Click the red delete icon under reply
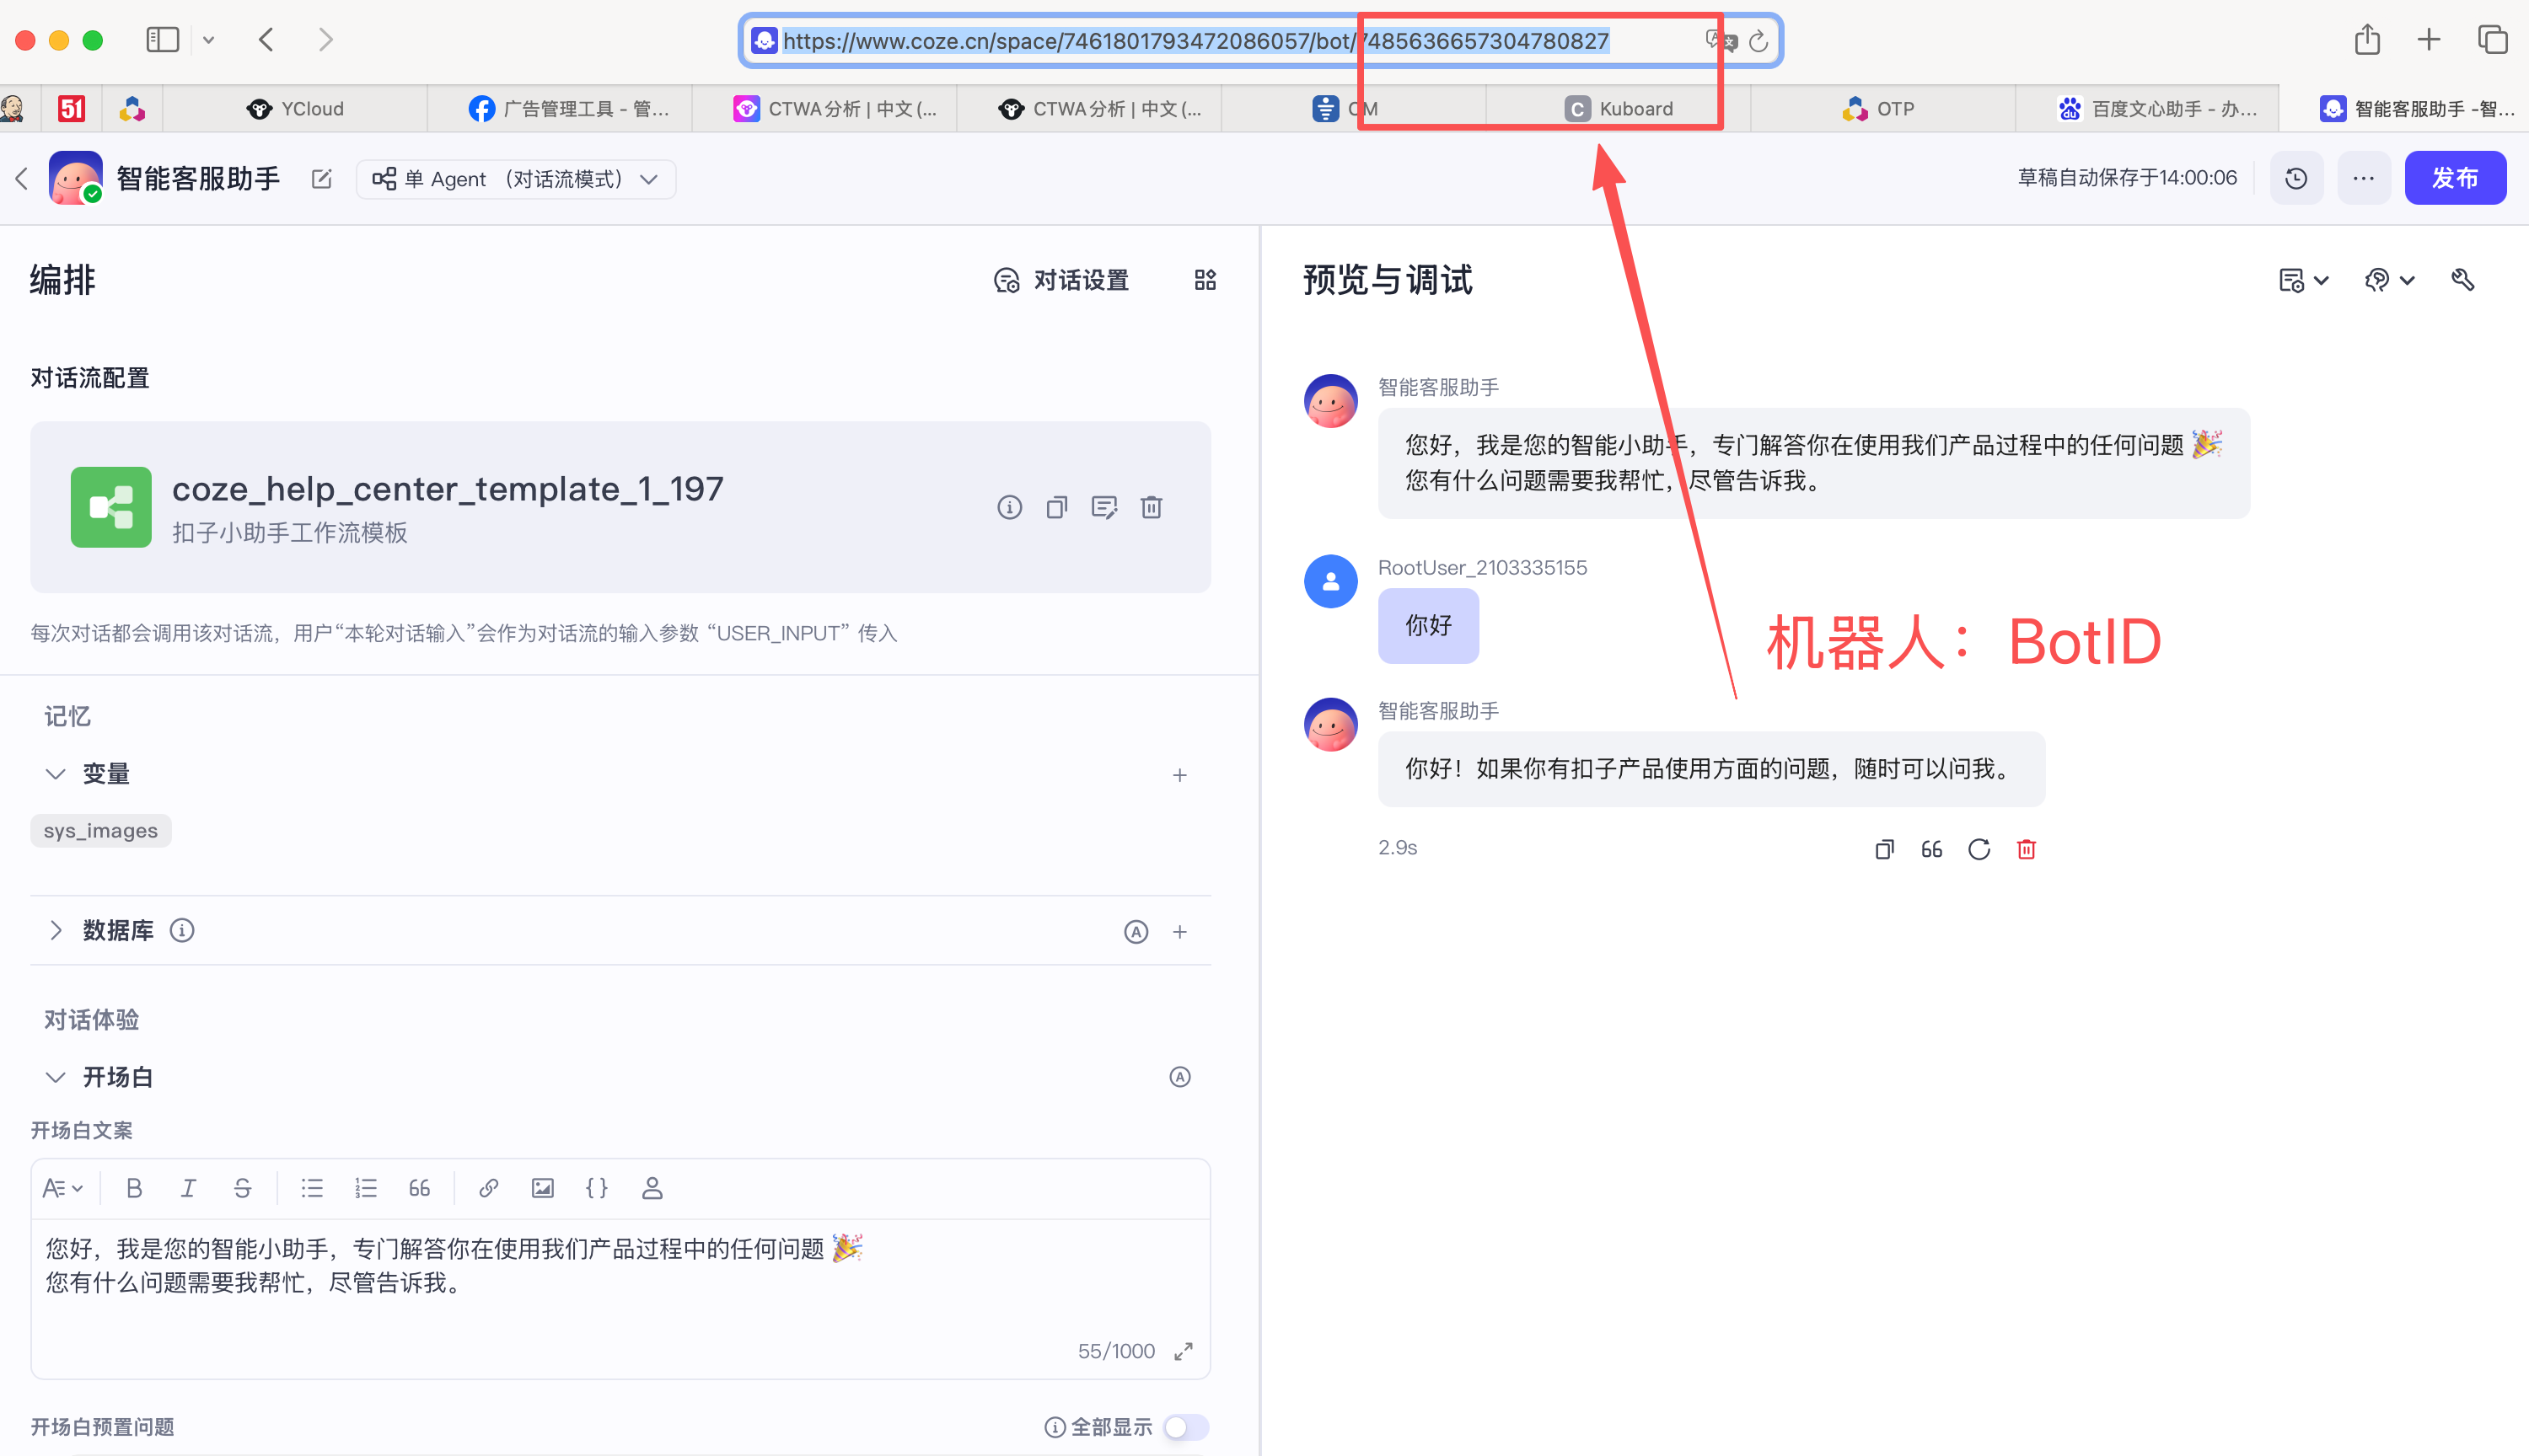 [2026, 849]
